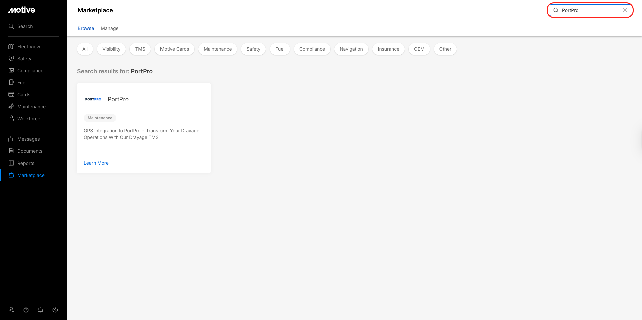This screenshot has width=642, height=320.
Task: Click the Fuel pump icon in sidebar
Action: point(11,83)
